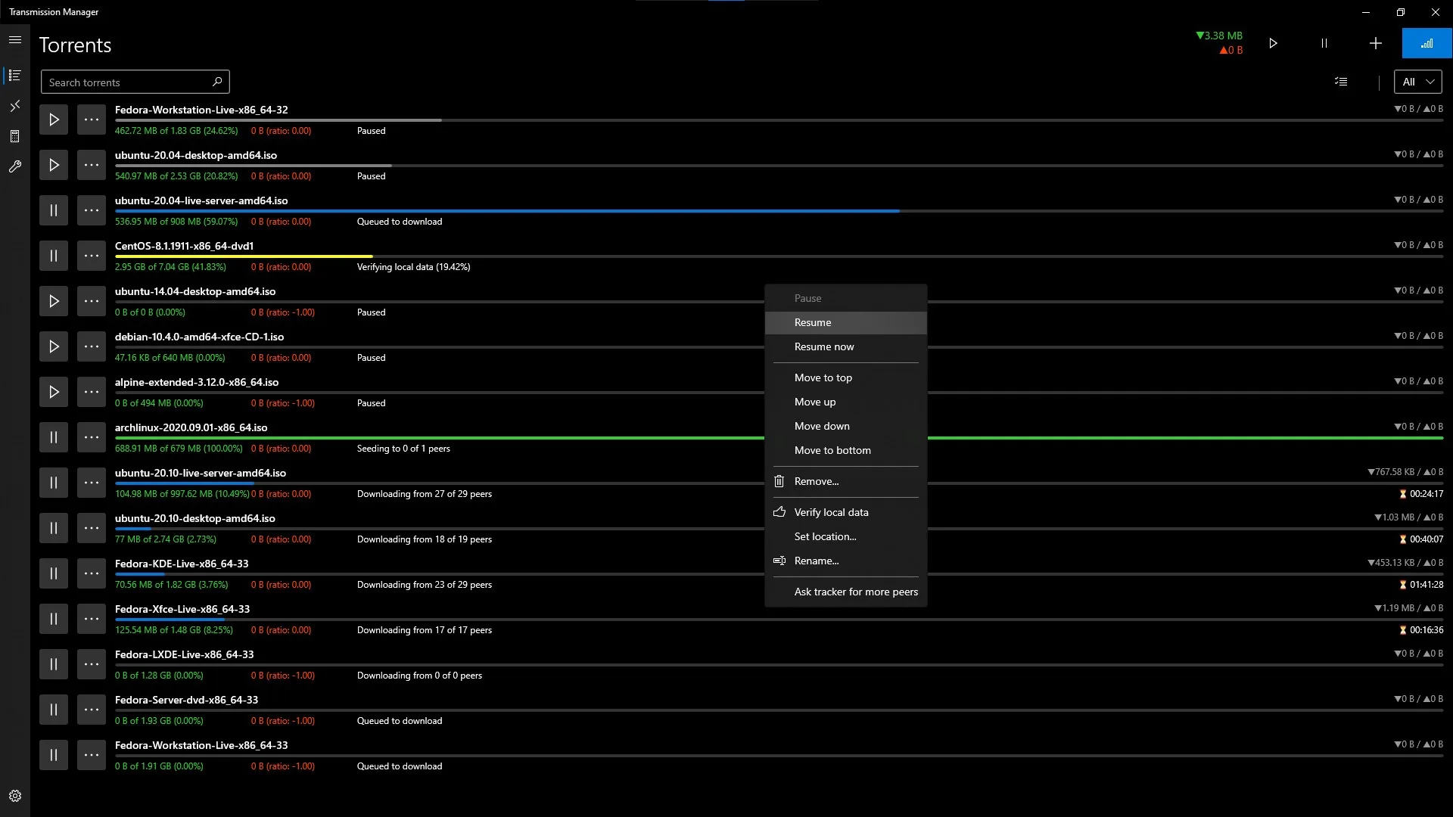Pause ubuntu-20.10-live-server-amd64.iso torrent
The image size is (1453, 817).
tap(54, 483)
